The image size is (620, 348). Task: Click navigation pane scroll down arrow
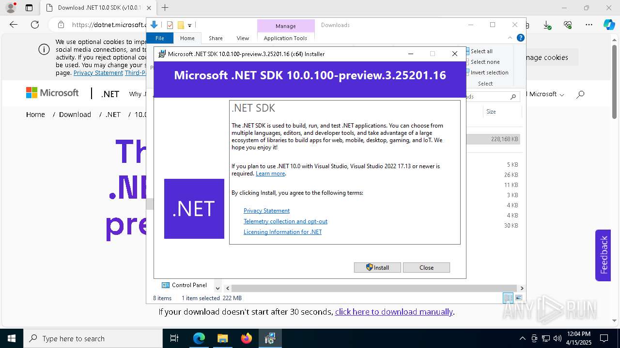[217, 288]
